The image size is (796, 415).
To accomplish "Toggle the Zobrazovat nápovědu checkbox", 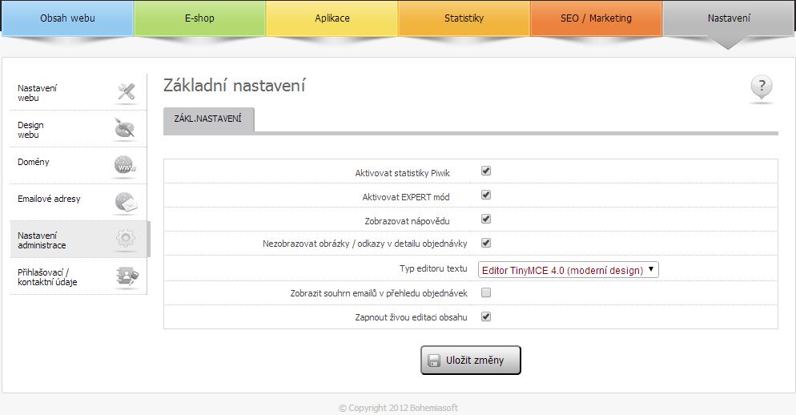I will (486, 219).
